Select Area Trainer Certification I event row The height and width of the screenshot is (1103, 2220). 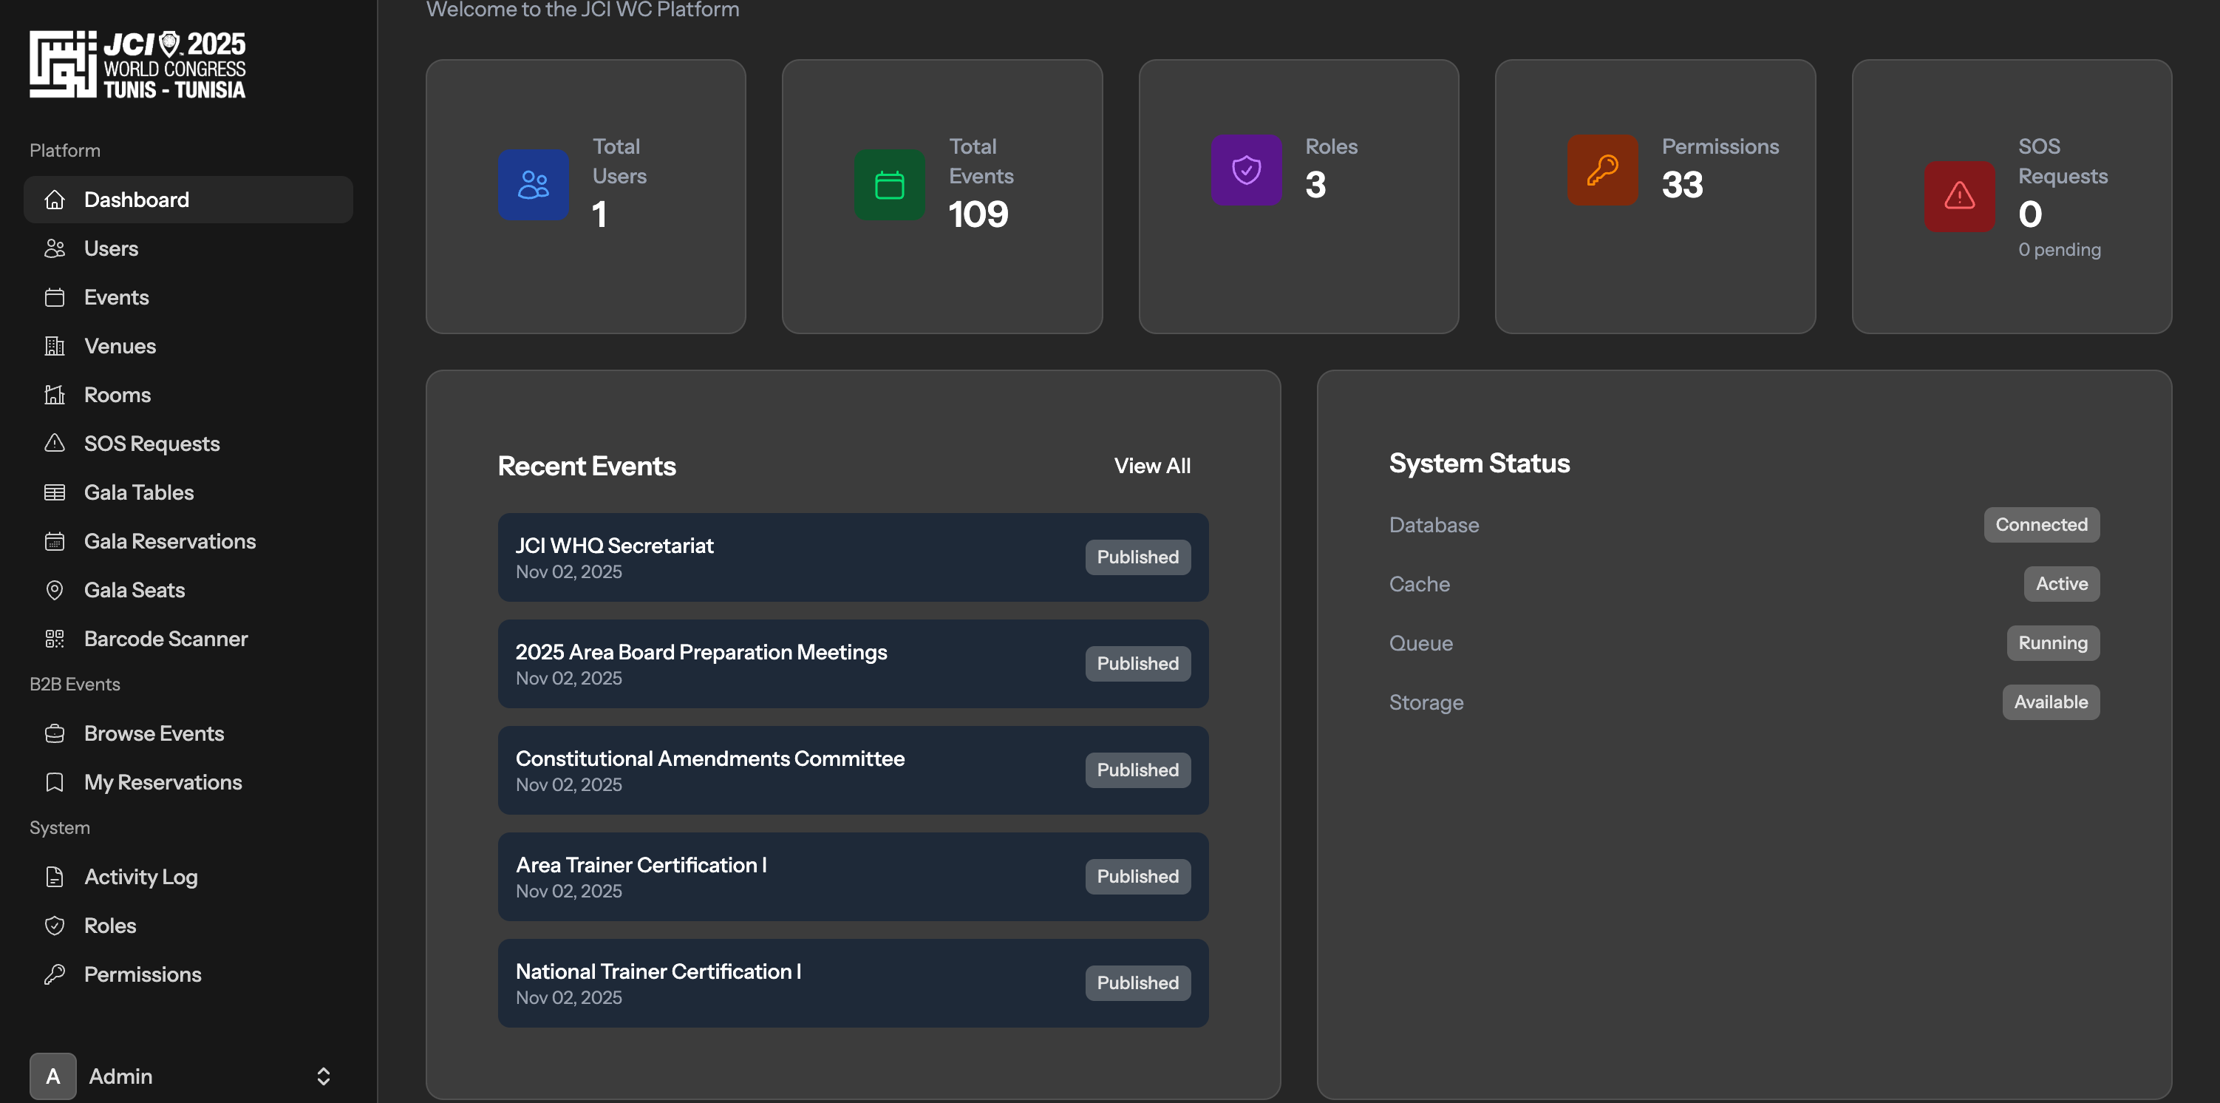pos(853,876)
